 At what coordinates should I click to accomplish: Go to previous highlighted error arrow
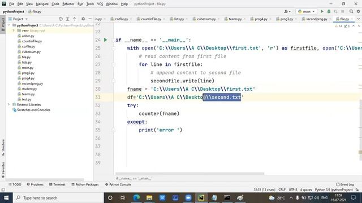(x=354, y=26)
